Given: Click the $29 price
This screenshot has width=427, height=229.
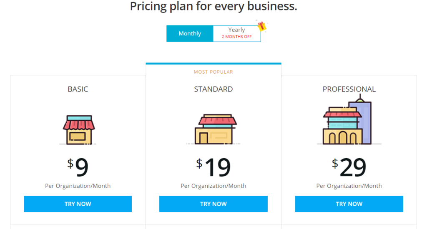Looking at the screenshot, I should [x=349, y=167].
